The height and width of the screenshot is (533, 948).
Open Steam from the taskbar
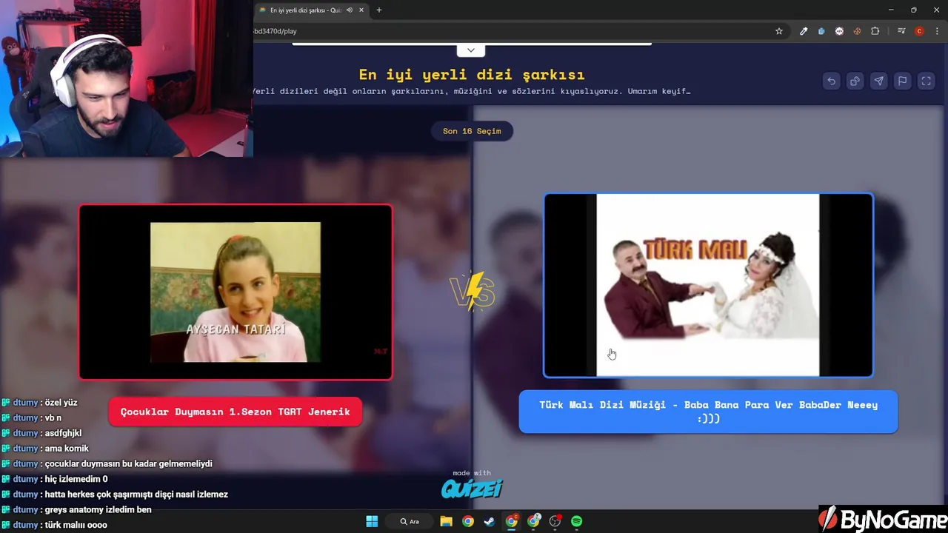tap(490, 521)
